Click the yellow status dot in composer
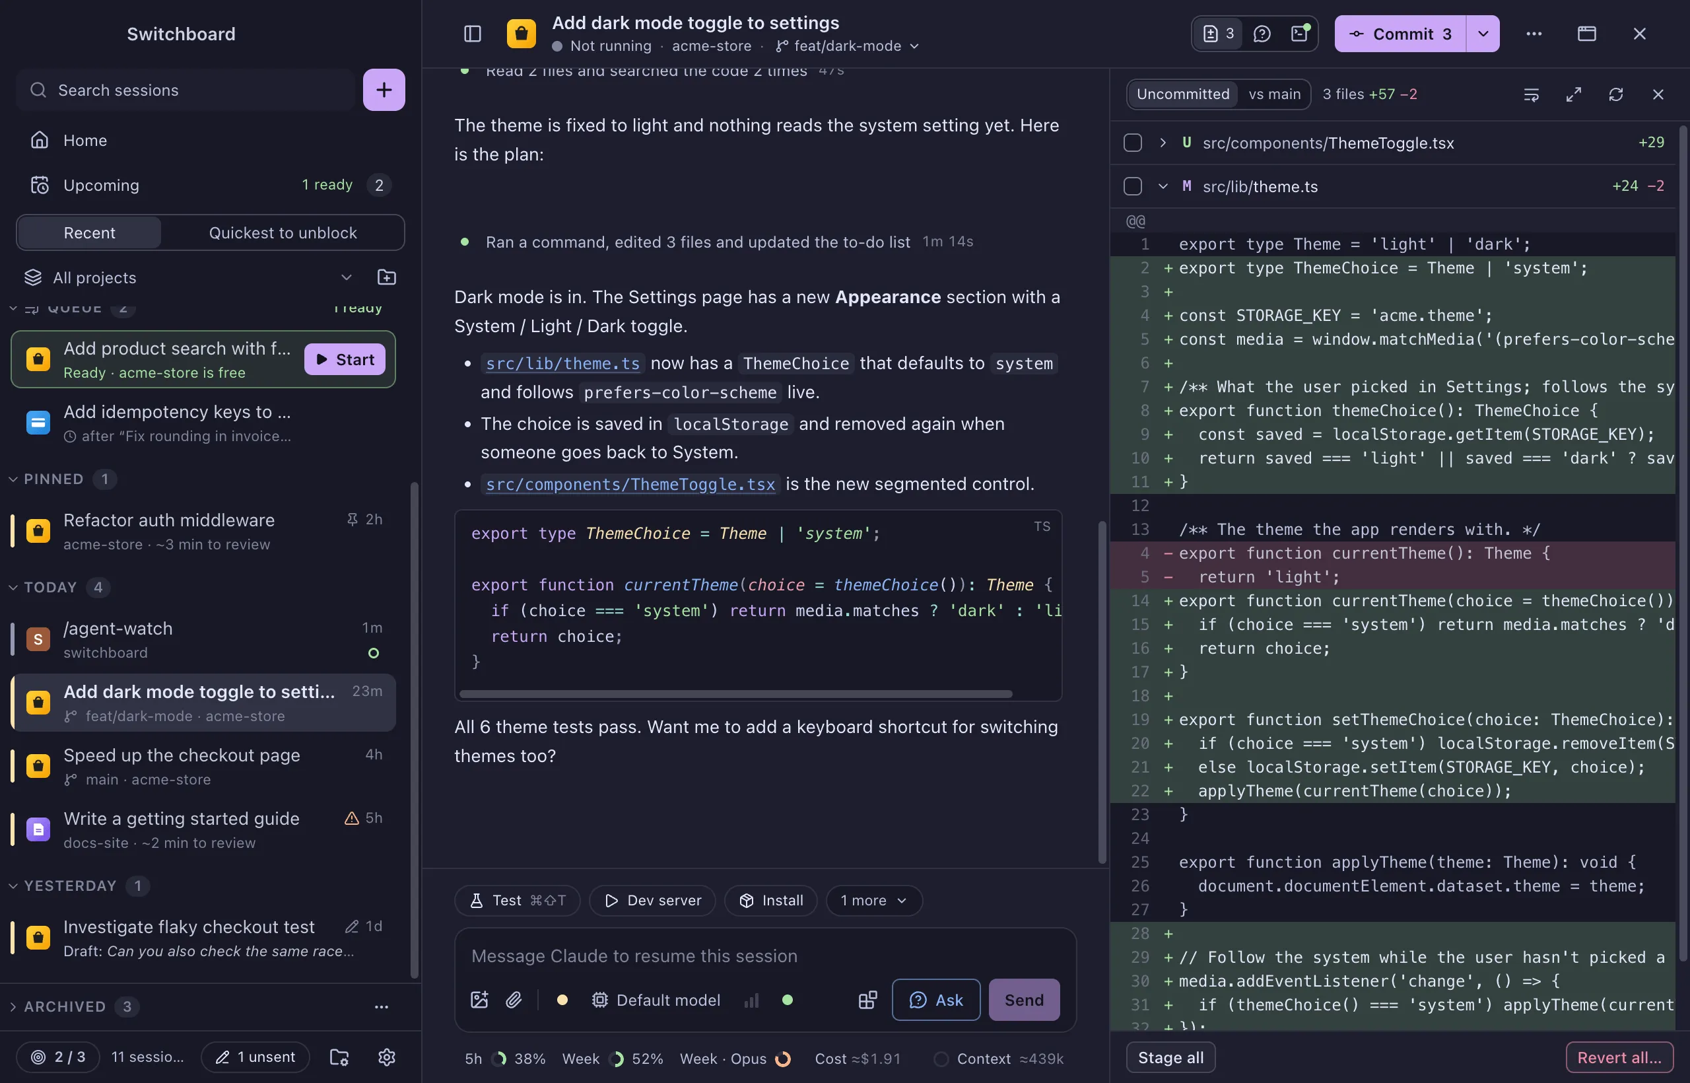 [x=562, y=999]
